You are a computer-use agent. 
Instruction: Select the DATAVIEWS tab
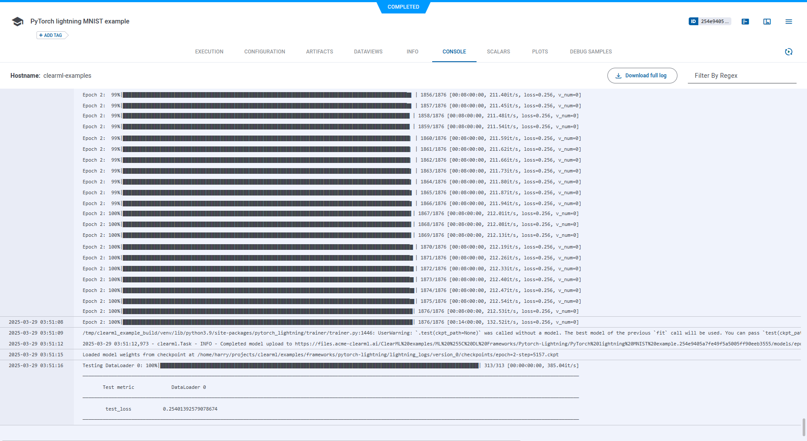368,52
